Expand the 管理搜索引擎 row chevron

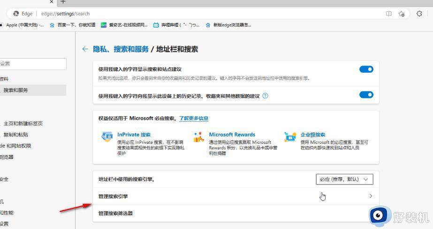[x=371, y=196]
